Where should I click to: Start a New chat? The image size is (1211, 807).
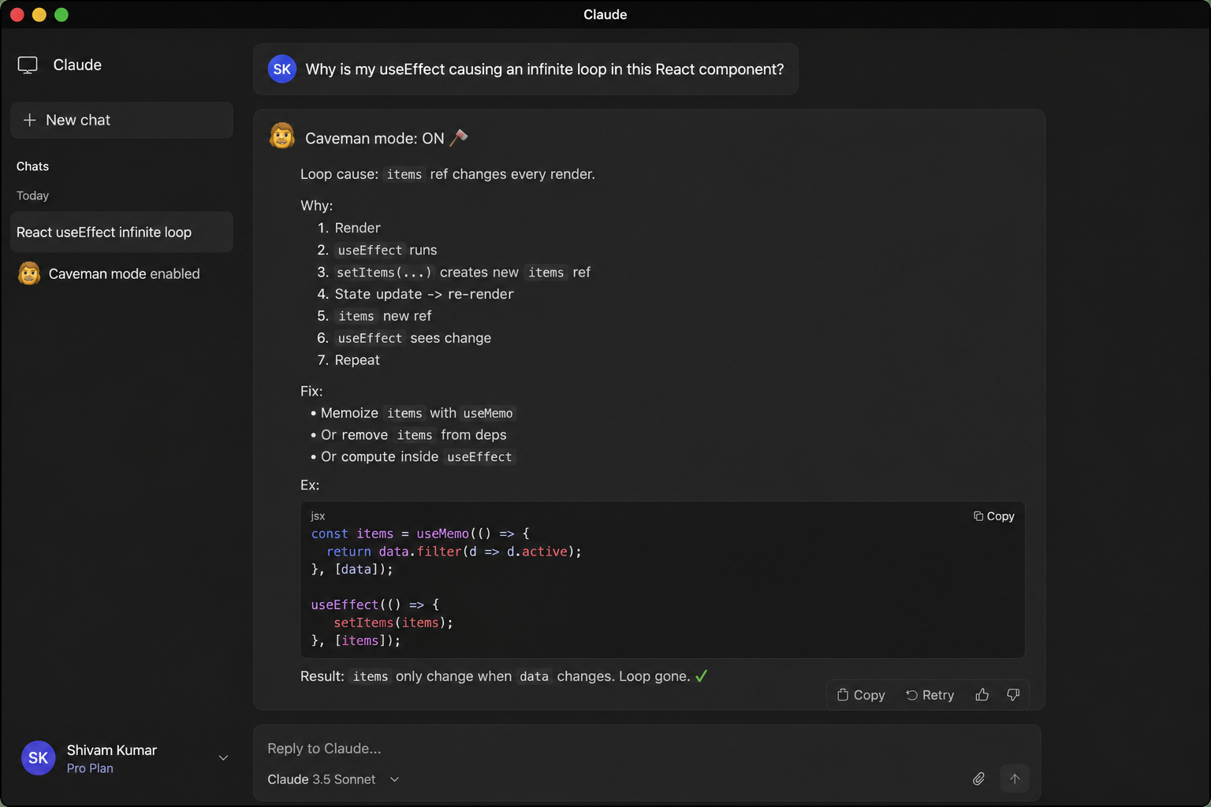121,120
